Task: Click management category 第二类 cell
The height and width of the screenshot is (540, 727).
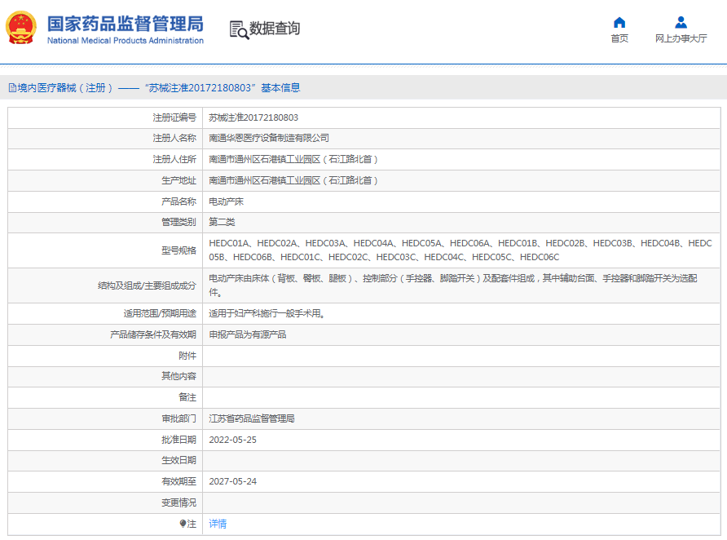Action: 222,222
